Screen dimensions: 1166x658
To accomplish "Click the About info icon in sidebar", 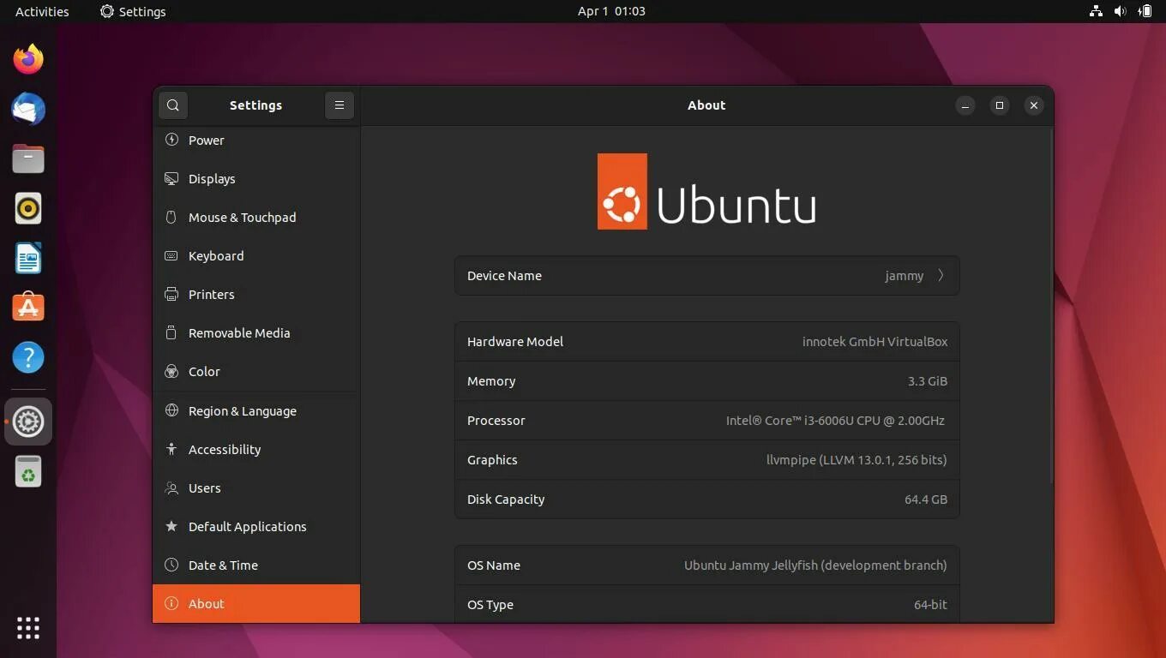I will pyautogui.click(x=171, y=603).
